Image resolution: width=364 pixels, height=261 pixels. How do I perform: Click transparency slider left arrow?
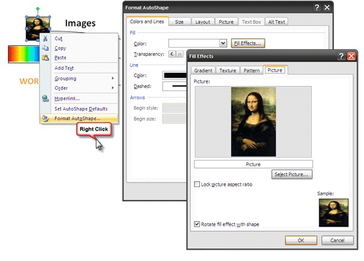pyautogui.click(x=172, y=54)
